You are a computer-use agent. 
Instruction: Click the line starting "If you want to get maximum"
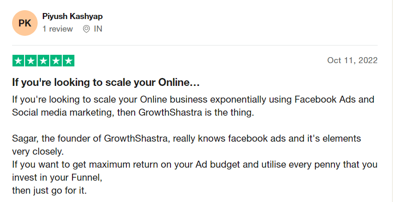pos(195,165)
